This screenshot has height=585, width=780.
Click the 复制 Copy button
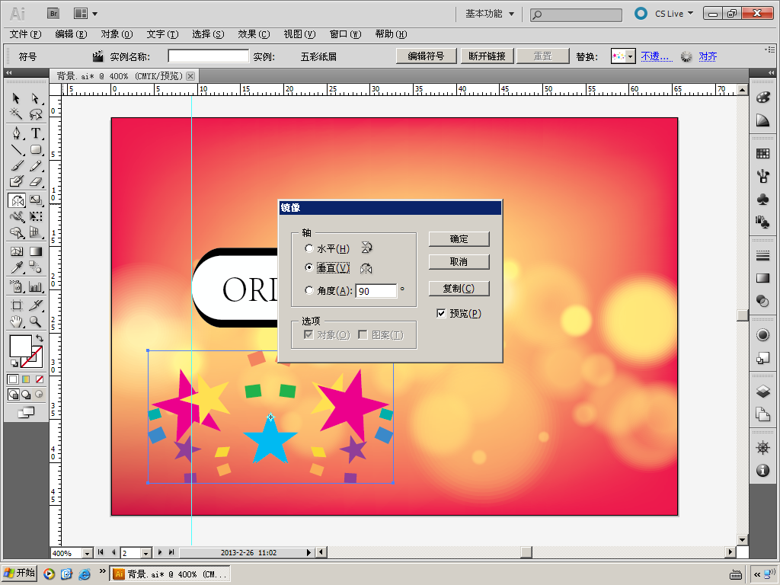pyautogui.click(x=459, y=289)
